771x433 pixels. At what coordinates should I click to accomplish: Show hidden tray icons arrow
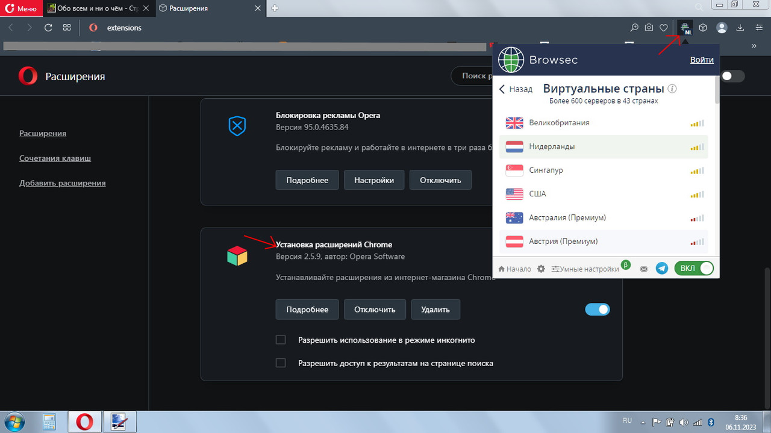click(x=643, y=422)
